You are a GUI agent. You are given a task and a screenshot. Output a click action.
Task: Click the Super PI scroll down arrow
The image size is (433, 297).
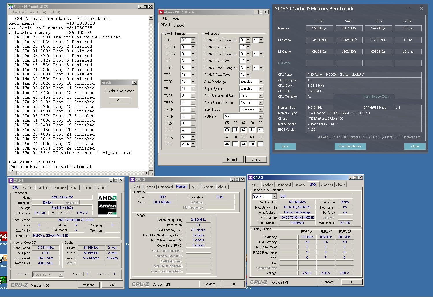[151, 168]
